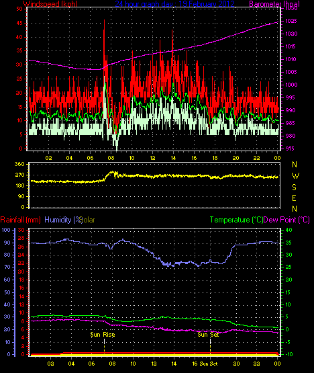The height and width of the screenshot is (373, 314).
Task: Click the S compass direction letter
Action: pos(295,188)
